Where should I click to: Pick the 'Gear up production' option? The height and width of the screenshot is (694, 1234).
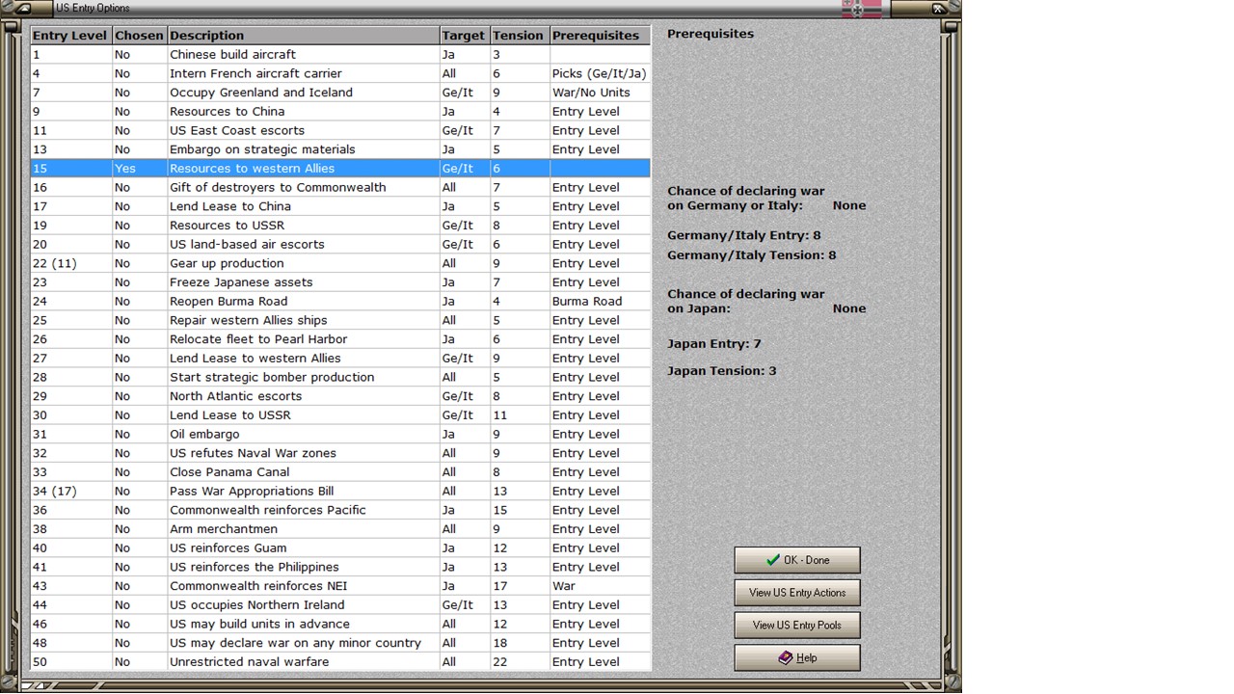340,263
